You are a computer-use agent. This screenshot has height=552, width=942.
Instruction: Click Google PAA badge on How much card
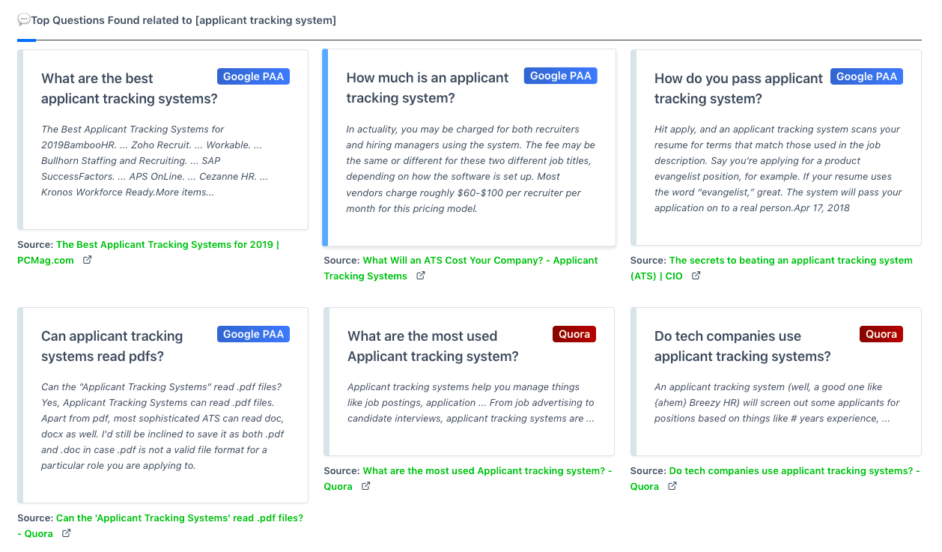tap(561, 76)
